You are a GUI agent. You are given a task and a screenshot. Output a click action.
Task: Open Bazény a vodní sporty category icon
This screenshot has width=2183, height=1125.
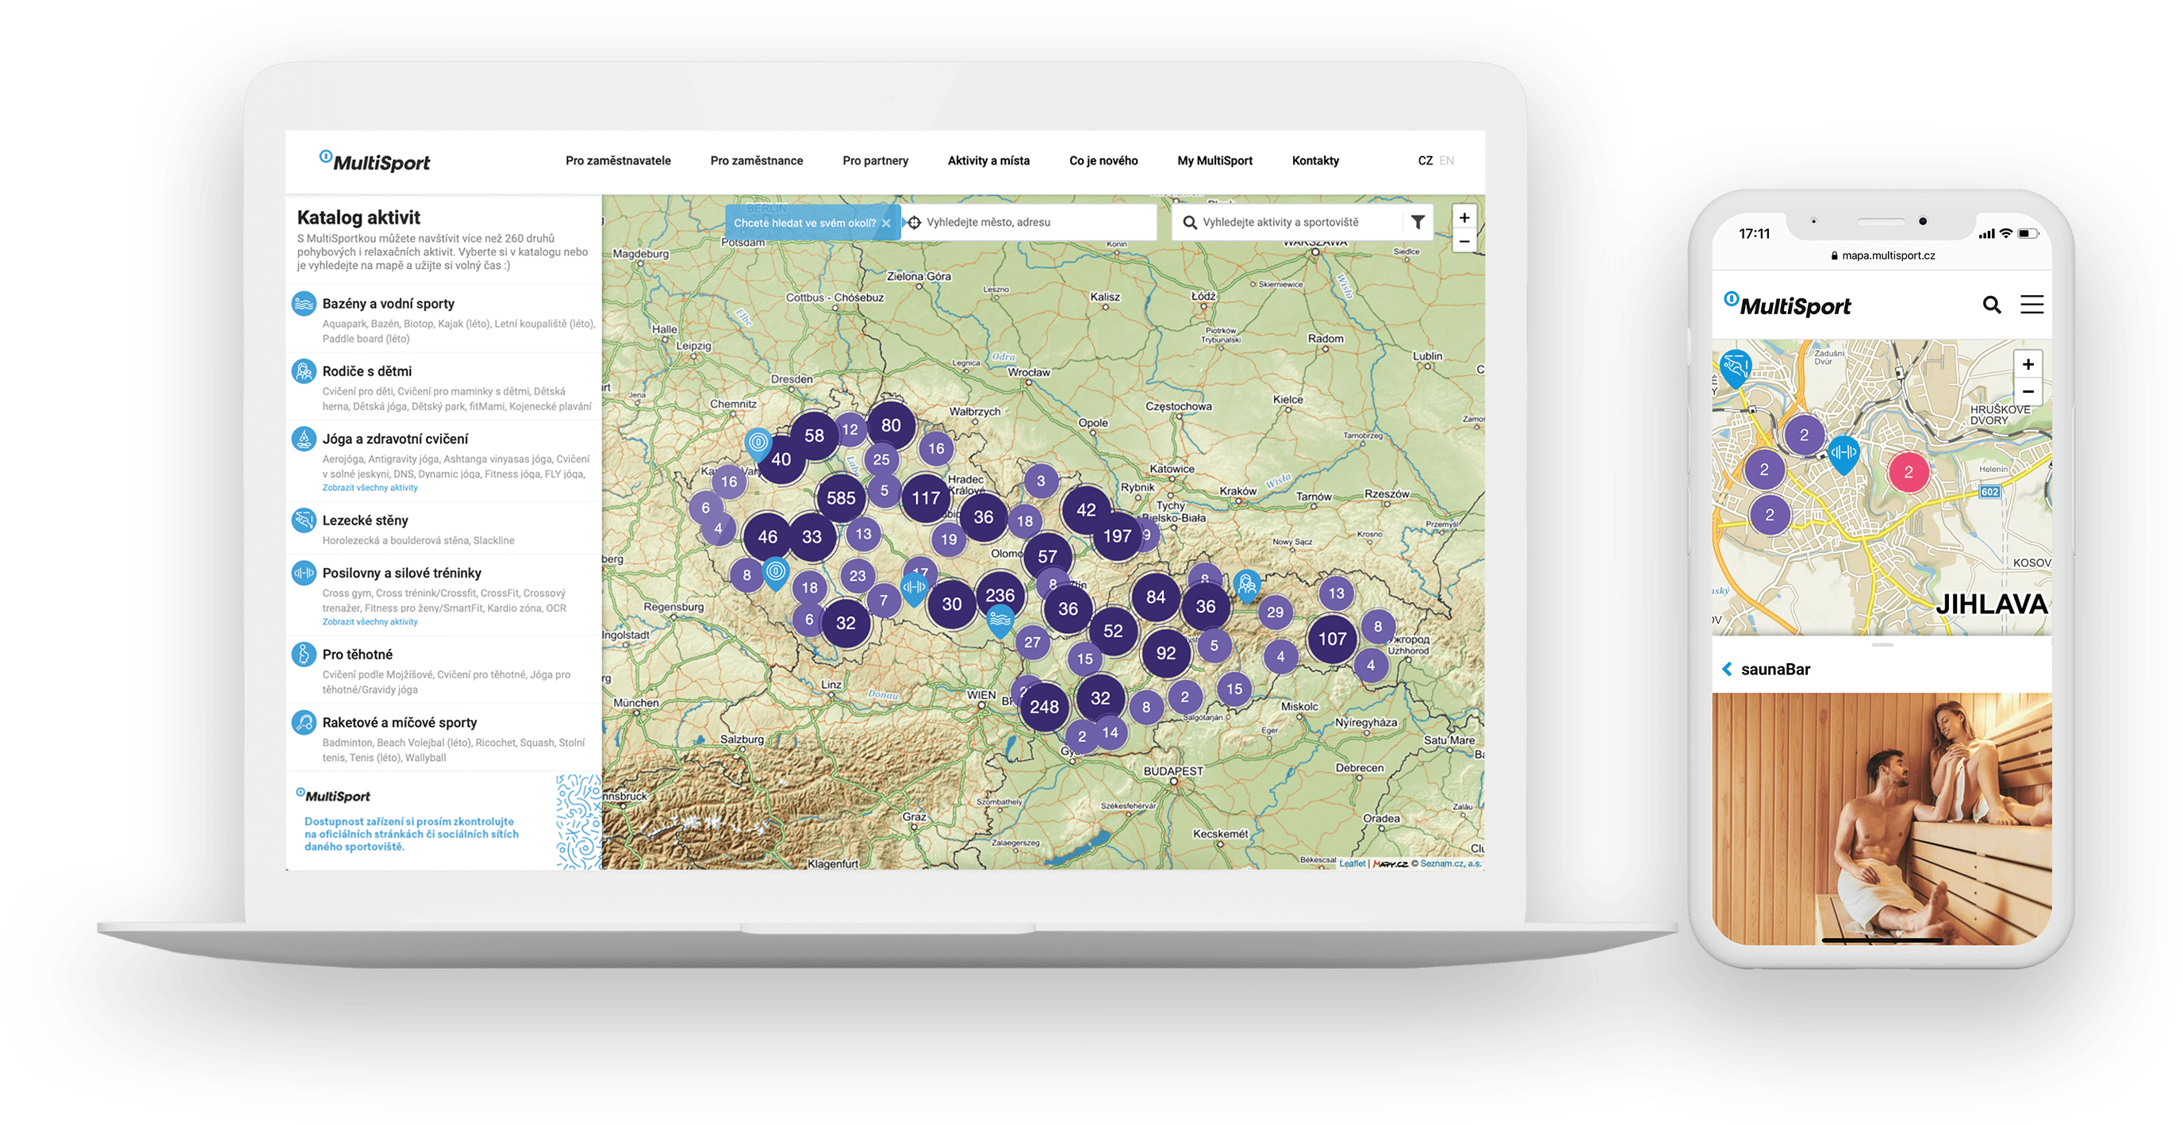pyautogui.click(x=303, y=304)
